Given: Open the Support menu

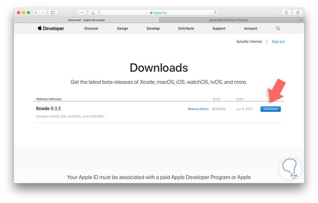Looking at the screenshot, I should (x=219, y=29).
